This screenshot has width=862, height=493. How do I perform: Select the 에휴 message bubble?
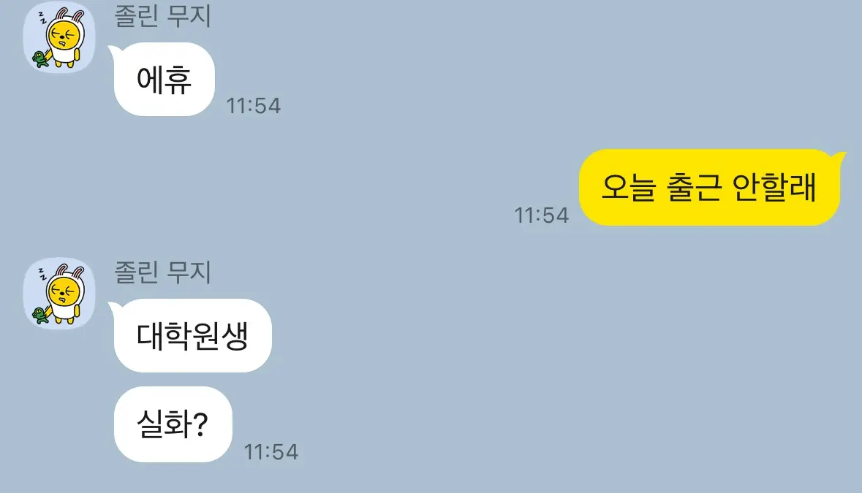point(163,79)
